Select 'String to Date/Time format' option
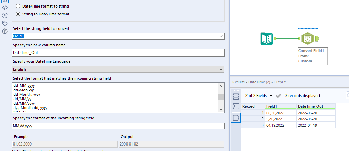349x151 pixels. coord(18,14)
